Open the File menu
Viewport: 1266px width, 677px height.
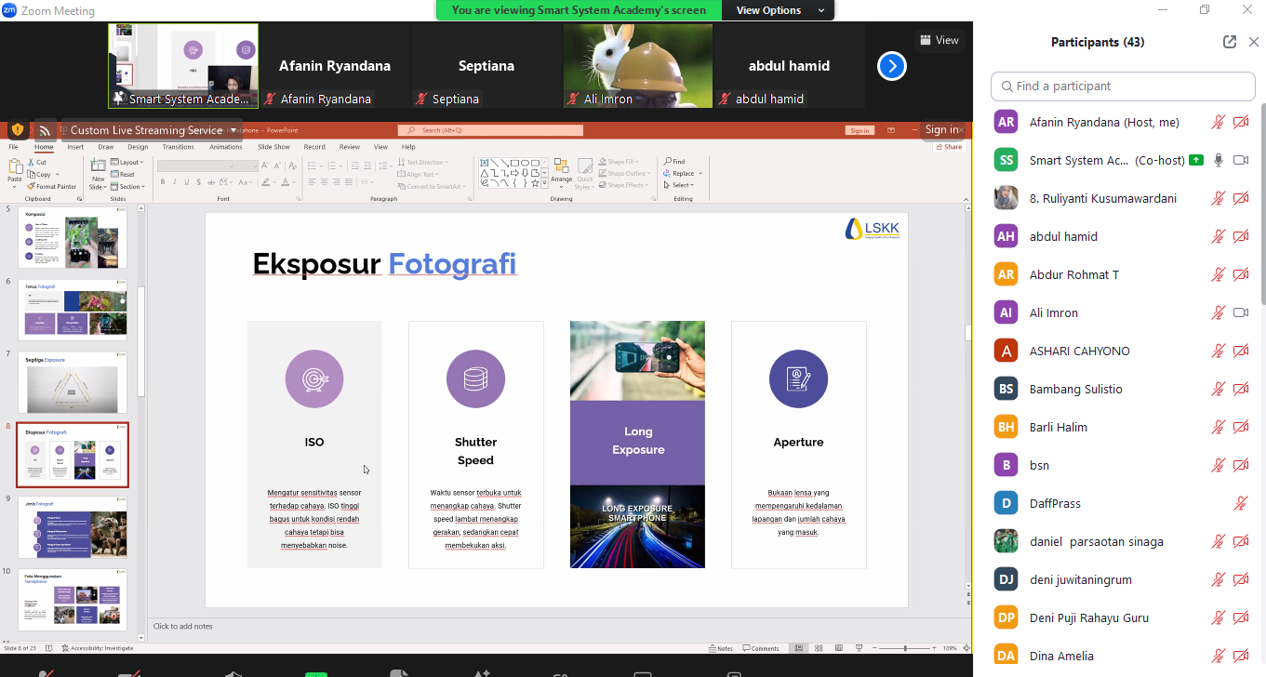click(13, 147)
